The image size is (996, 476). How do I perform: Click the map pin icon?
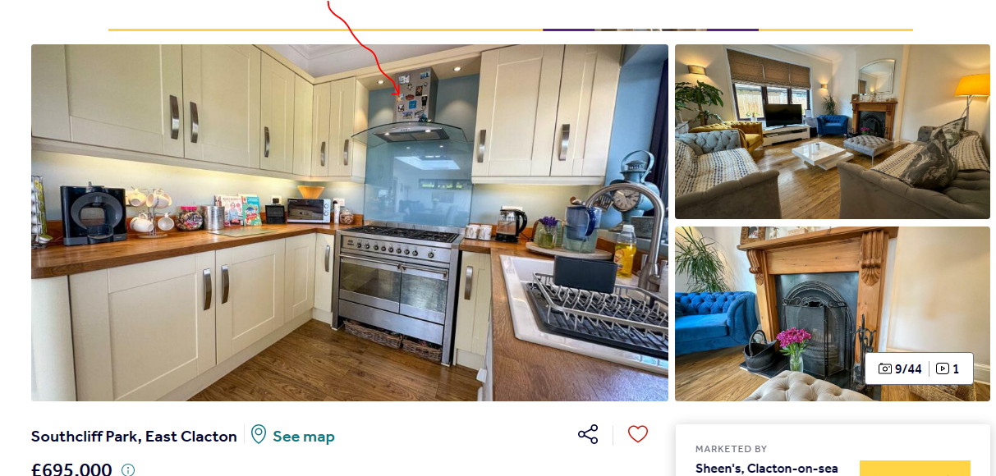[259, 434]
